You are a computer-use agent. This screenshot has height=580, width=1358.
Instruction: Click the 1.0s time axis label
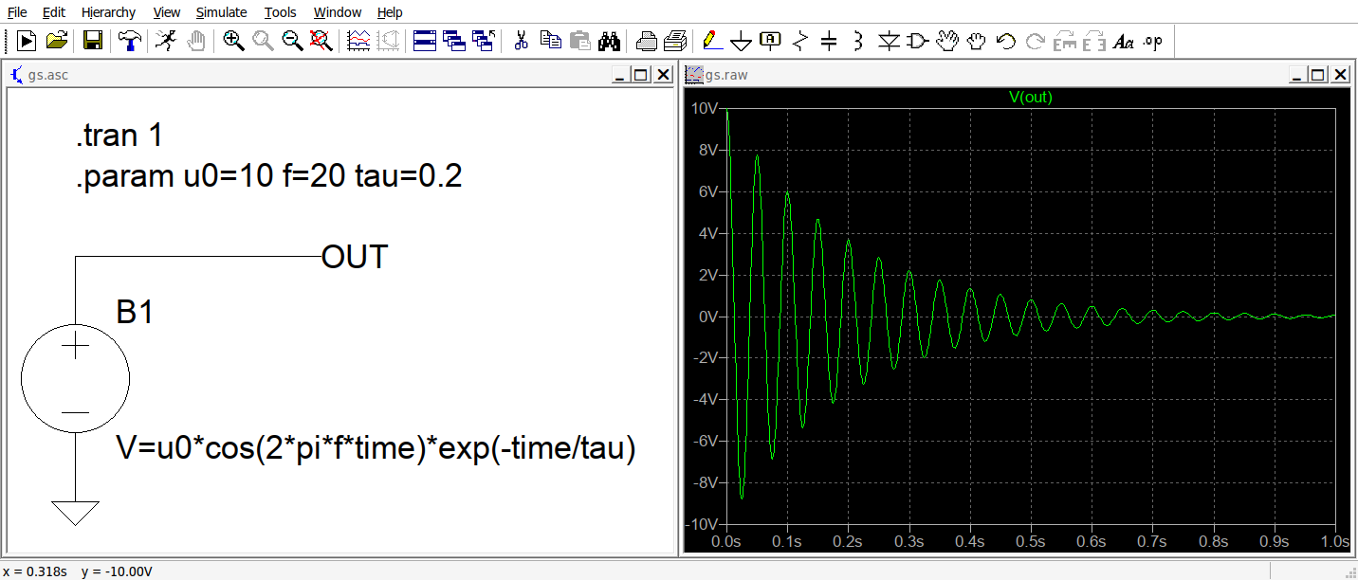point(1334,541)
